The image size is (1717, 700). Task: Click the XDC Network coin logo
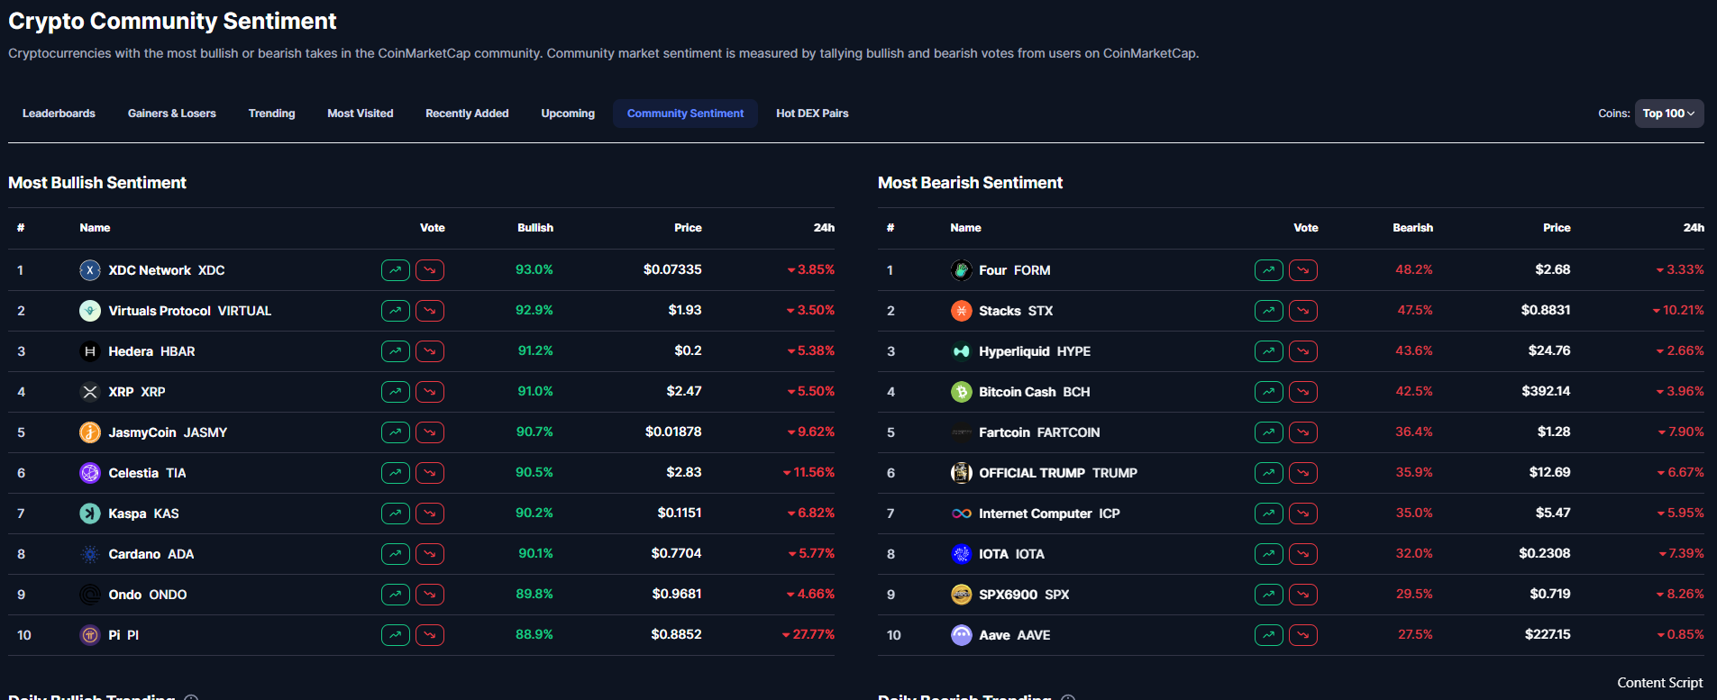(90, 270)
